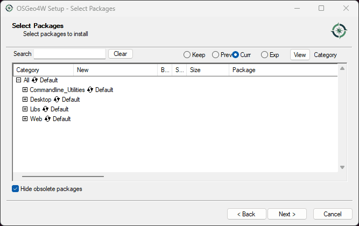Click the Package column header

point(283,70)
